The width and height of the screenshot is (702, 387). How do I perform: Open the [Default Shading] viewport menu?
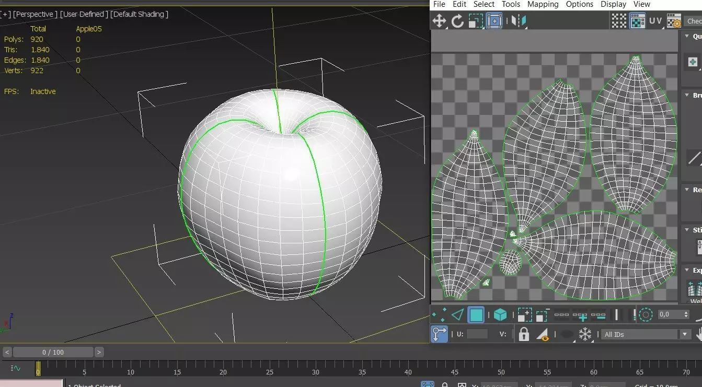140,14
